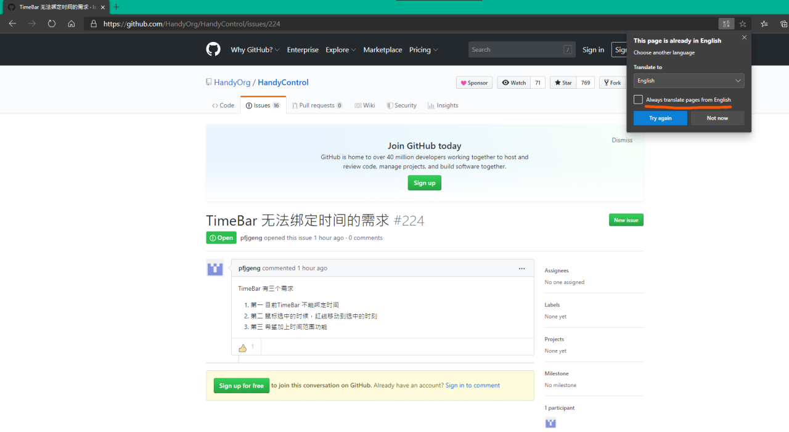Viewport: 789px width, 432px height.
Task: Close the translate popup
Action: click(x=744, y=38)
